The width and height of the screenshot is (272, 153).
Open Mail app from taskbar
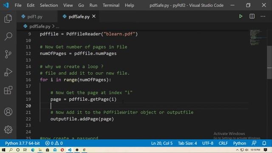tap(55, 150)
